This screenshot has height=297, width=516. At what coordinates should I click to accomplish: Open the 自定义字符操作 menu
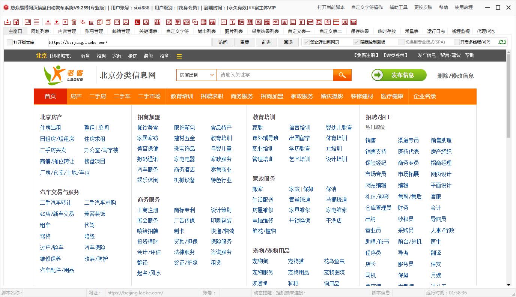coord(367,7)
